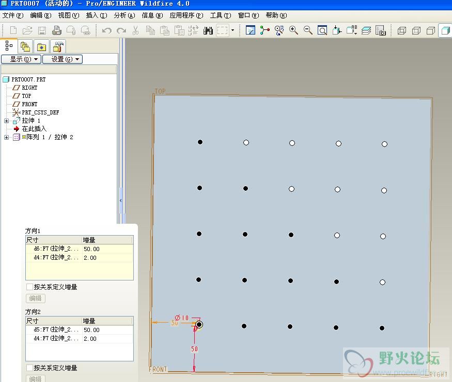The width and height of the screenshot is (452, 382).
Task: Click the Zoom In magnifier icon
Action: coord(293,30)
